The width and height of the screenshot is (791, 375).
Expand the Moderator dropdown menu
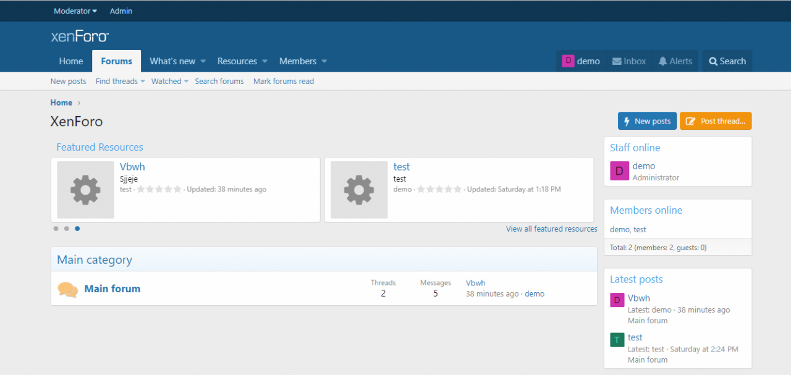pos(75,11)
